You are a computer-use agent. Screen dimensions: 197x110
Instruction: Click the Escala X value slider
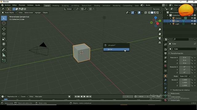[185, 80]
